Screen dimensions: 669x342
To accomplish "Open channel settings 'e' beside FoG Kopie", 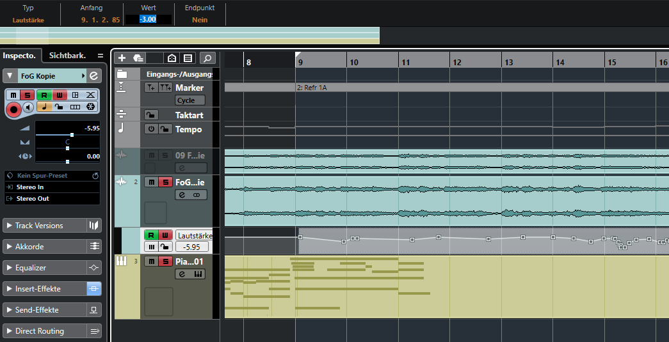I will pyautogui.click(x=94, y=76).
